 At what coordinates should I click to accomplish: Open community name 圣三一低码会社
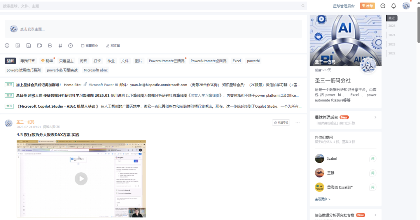[332, 80]
